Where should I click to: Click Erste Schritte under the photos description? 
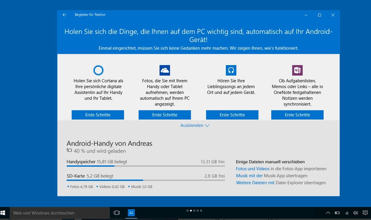165,115
